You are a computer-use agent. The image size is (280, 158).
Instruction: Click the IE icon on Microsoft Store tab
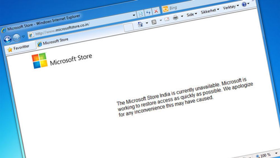click(40, 44)
